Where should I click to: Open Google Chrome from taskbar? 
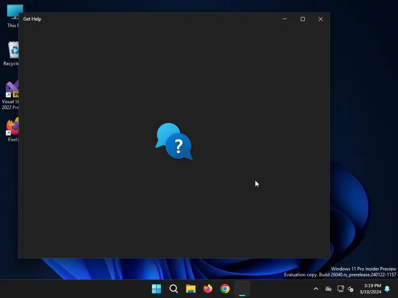tap(225, 289)
